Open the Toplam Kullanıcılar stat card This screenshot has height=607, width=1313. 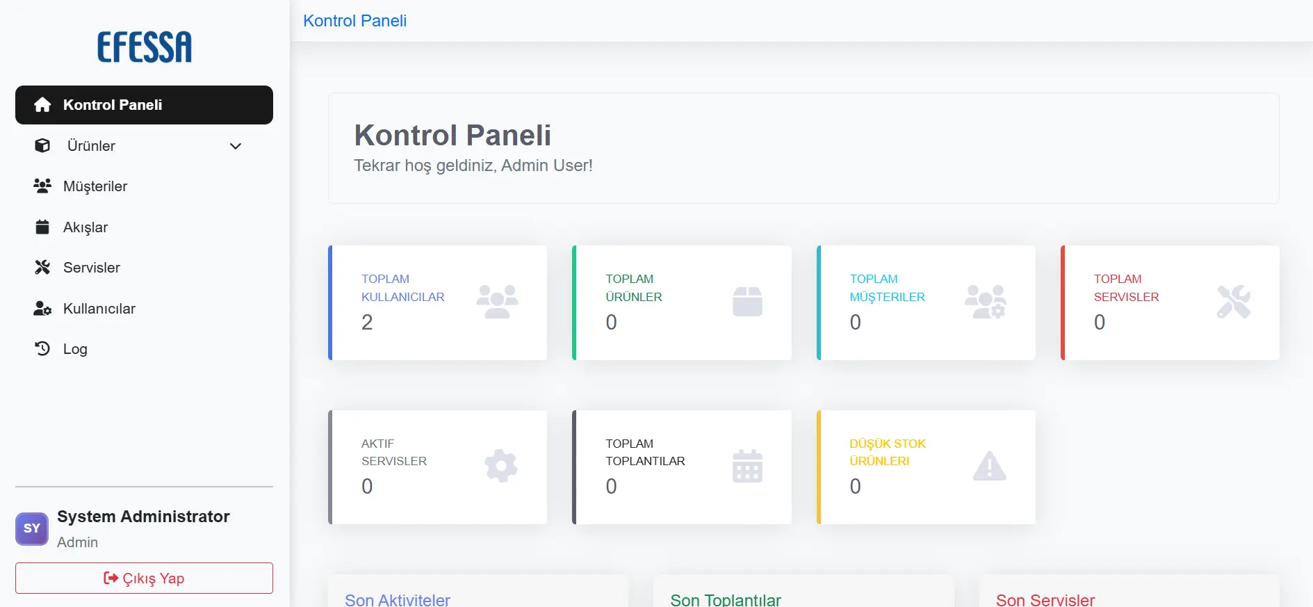(x=438, y=302)
